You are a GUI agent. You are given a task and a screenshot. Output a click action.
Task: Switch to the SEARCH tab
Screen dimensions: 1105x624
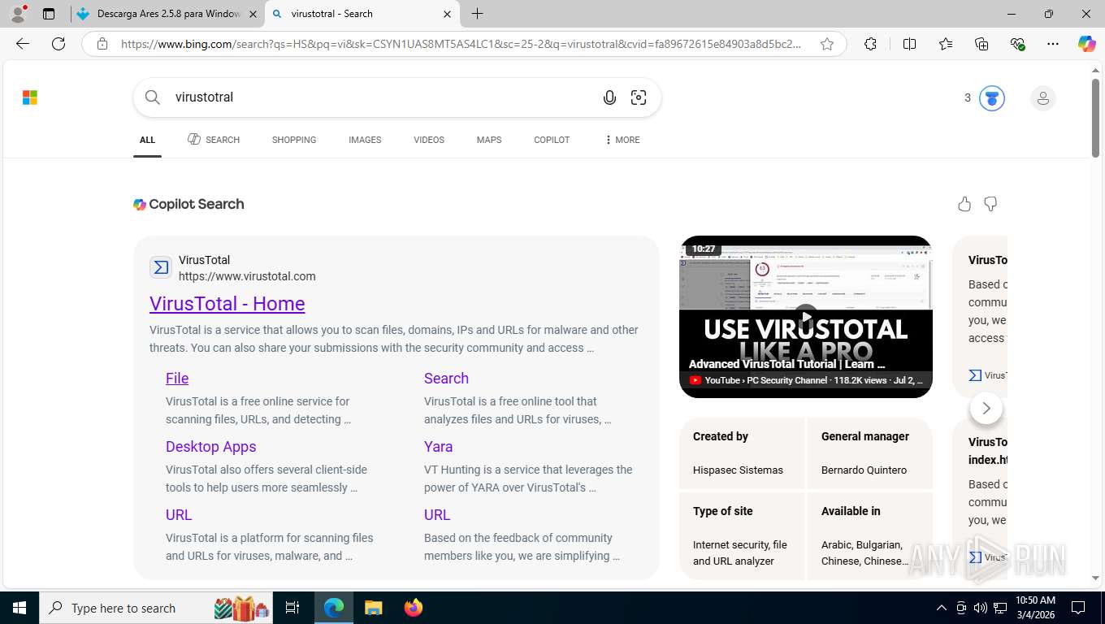[x=214, y=140]
